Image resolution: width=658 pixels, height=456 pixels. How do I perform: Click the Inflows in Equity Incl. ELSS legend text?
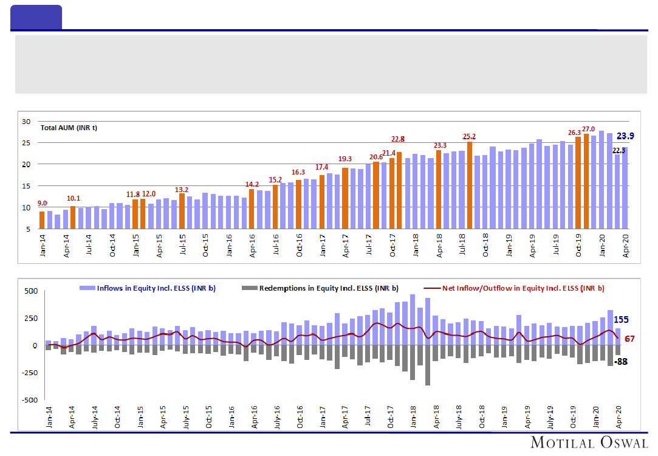click(x=156, y=288)
